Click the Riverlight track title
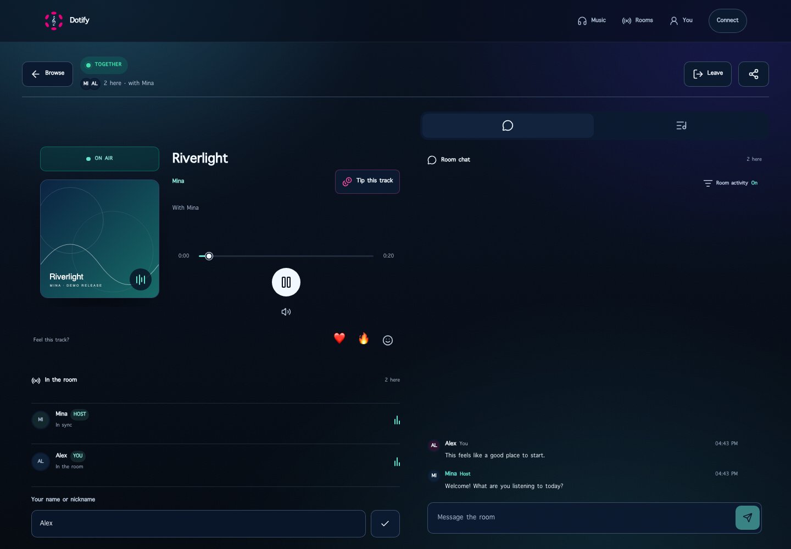The height and width of the screenshot is (549, 791). click(x=200, y=158)
